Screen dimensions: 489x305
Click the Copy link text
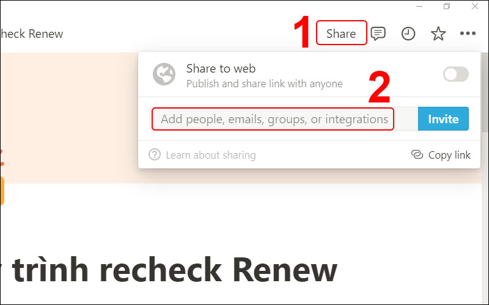(x=449, y=155)
